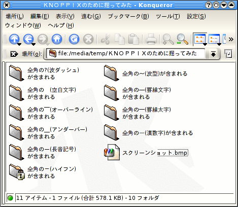Screen dimensions: 238x207
Task: Clear the location bar with X arrow
Action: pyautogui.click(x=14, y=54)
